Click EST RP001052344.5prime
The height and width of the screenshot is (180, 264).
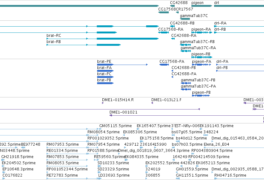pos(67,169)
